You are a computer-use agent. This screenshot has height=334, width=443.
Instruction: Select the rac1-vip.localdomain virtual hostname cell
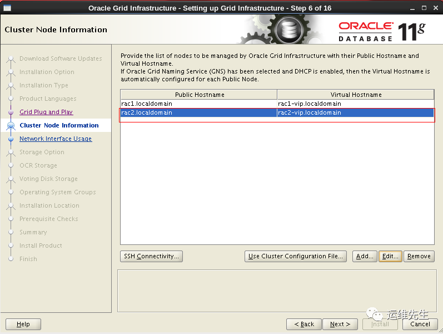tap(355, 104)
